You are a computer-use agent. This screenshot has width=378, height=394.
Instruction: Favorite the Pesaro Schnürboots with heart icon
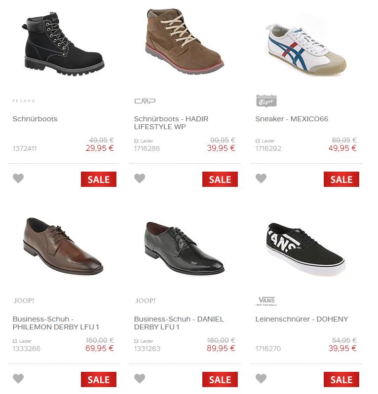[18, 179]
